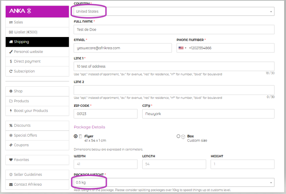Screen dimensions: 286x194
Task: Select the Flyer package radio button
Action: pos(75,136)
